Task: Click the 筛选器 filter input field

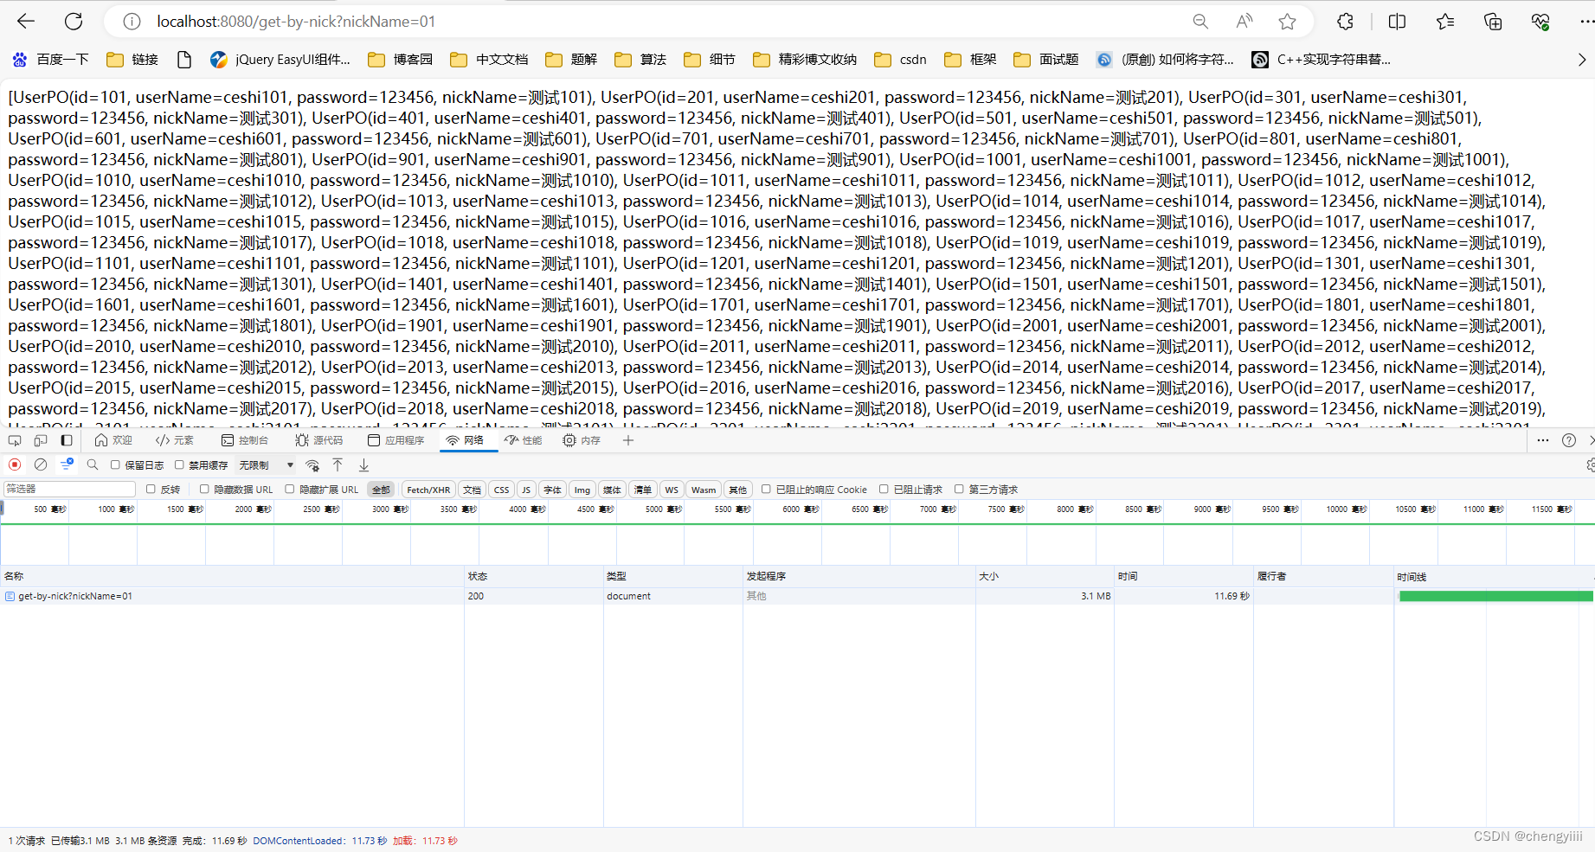Action: click(x=69, y=489)
